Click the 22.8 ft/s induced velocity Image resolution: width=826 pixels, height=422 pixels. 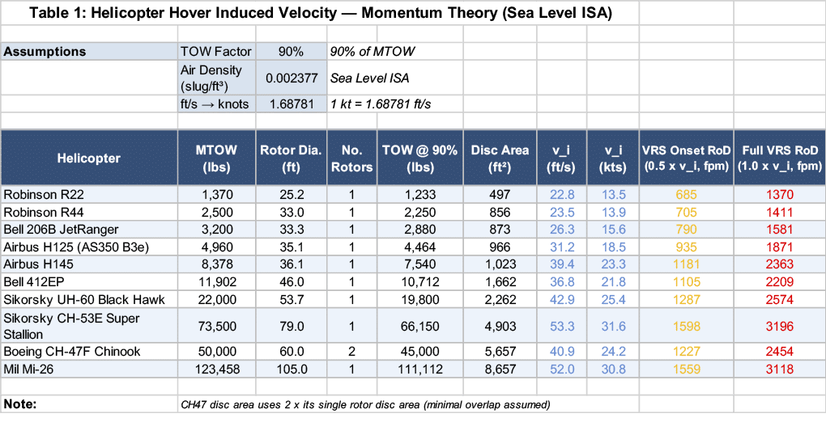[561, 194]
